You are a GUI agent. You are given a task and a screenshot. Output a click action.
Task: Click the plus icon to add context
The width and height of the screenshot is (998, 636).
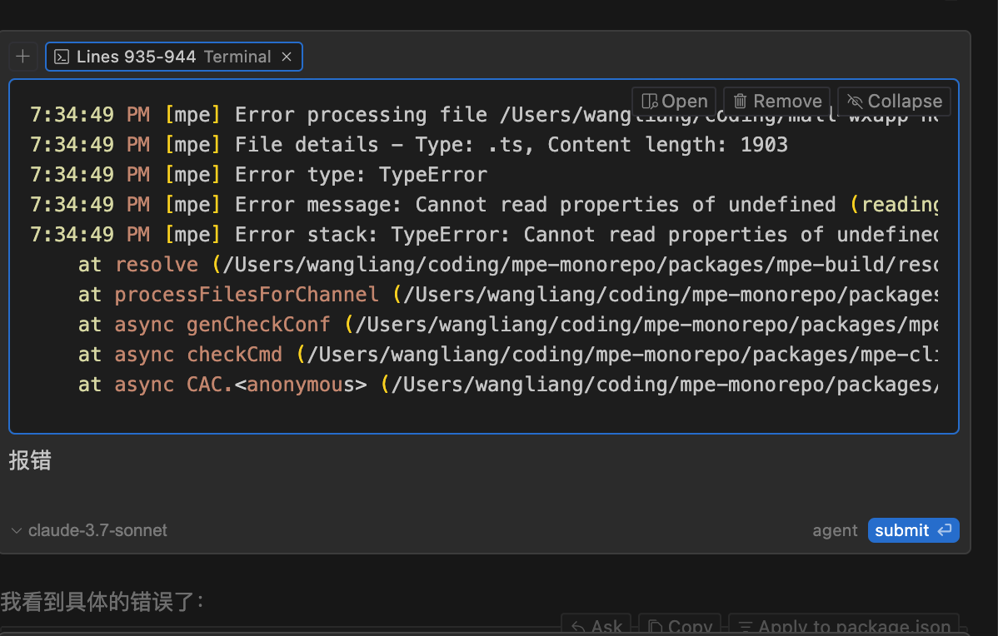pyautogui.click(x=23, y=57)
